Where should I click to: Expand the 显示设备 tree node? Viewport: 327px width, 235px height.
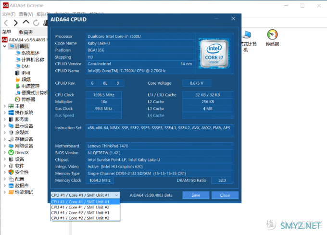(5, 126)
